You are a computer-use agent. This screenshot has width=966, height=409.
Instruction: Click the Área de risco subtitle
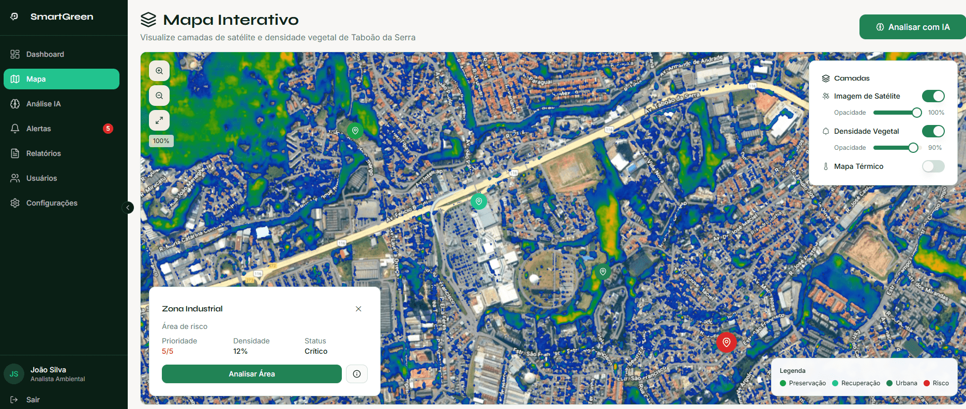point(185,326)
